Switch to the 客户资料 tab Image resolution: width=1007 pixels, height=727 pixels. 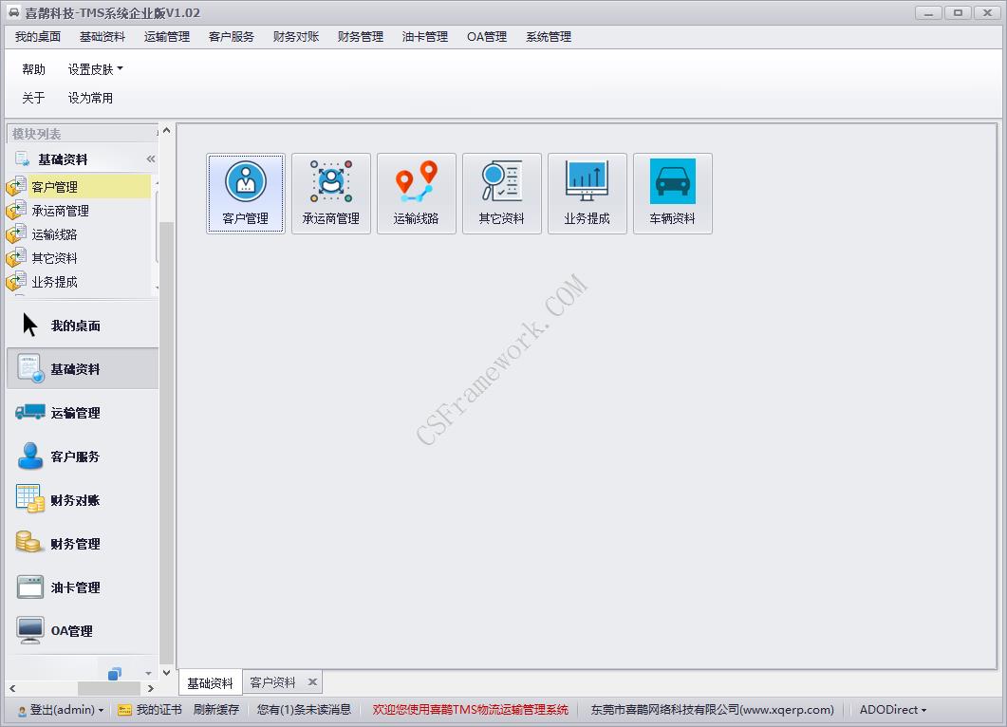pyautogui.click(x=275, y=681)
